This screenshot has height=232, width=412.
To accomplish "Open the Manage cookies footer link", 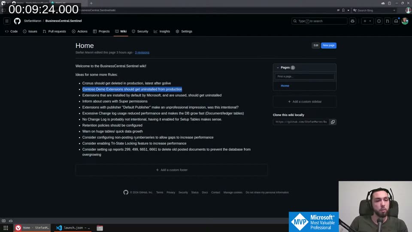I will pyautogui.click(x=233, y=192).
